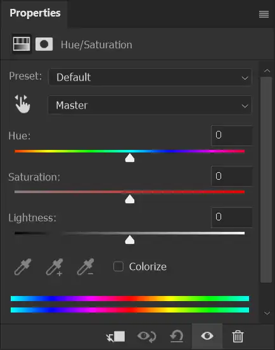Click the Saturation slider handle
Viewport: 275px width, 350px height.
tap(130, 199)
